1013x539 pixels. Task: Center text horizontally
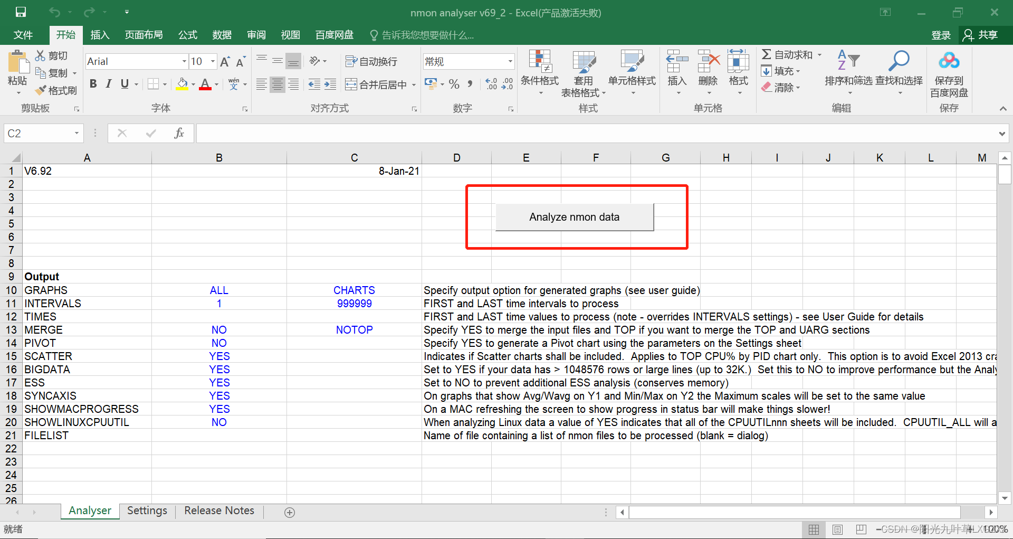pyautogui.click(x=278, y=84)
